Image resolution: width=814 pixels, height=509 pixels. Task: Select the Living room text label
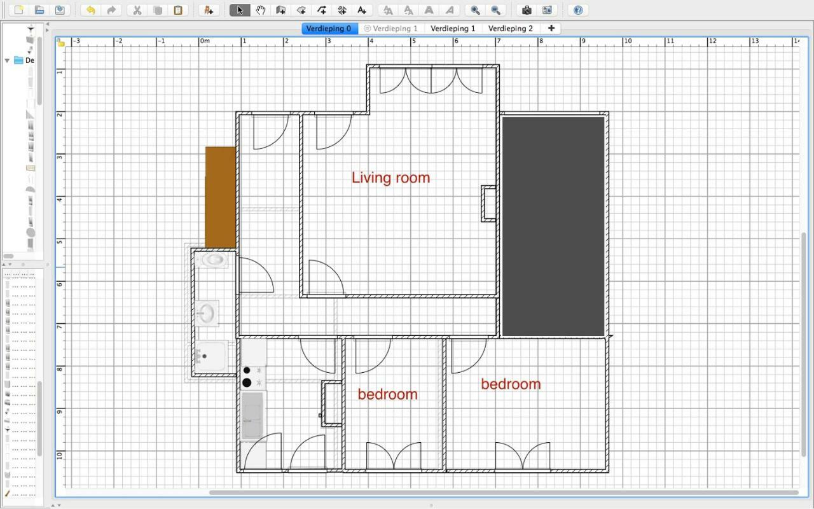pos(390,178)
